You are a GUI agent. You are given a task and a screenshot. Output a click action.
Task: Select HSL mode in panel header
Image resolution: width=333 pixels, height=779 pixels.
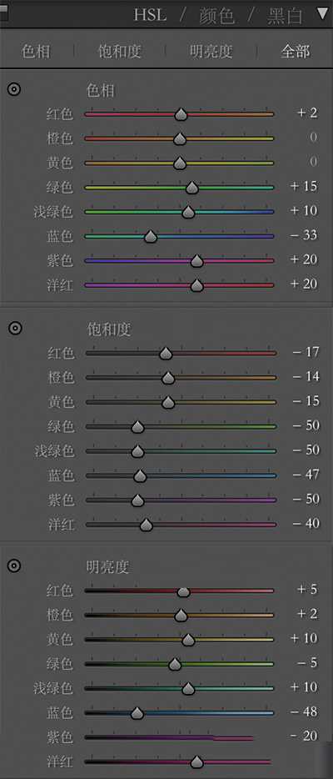150,15
